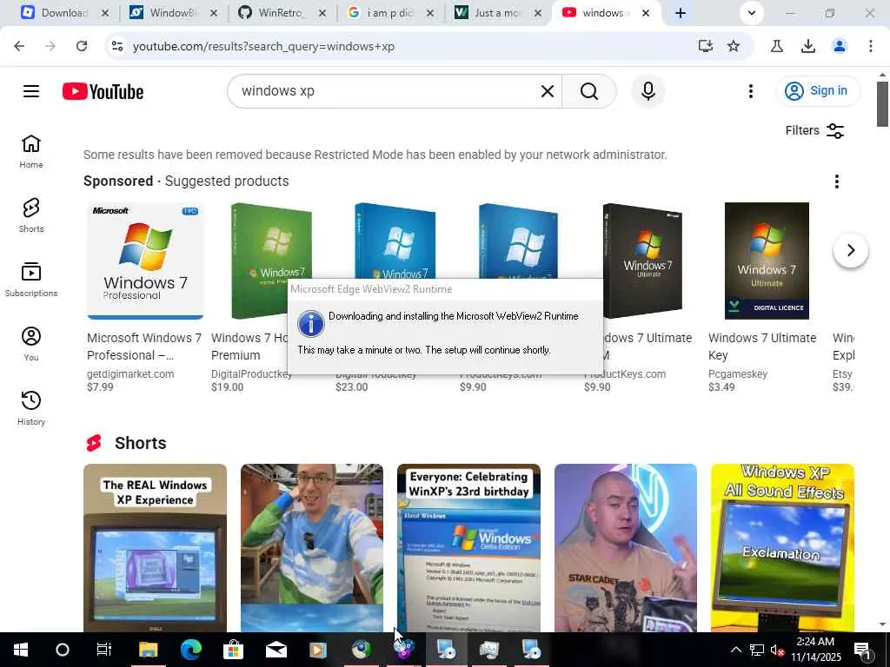Click install app icon in address bar
The height and width of the screenshot is (667, 890).
click(x=705, y=47)
